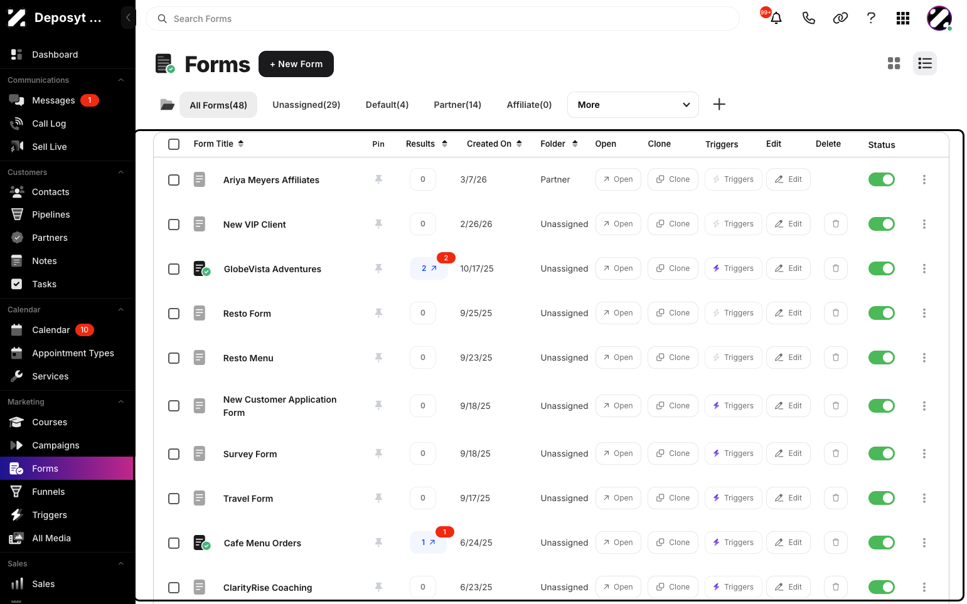967x604 pixels.
Task: Open the user profile avatar
Action: click(939, 18)
